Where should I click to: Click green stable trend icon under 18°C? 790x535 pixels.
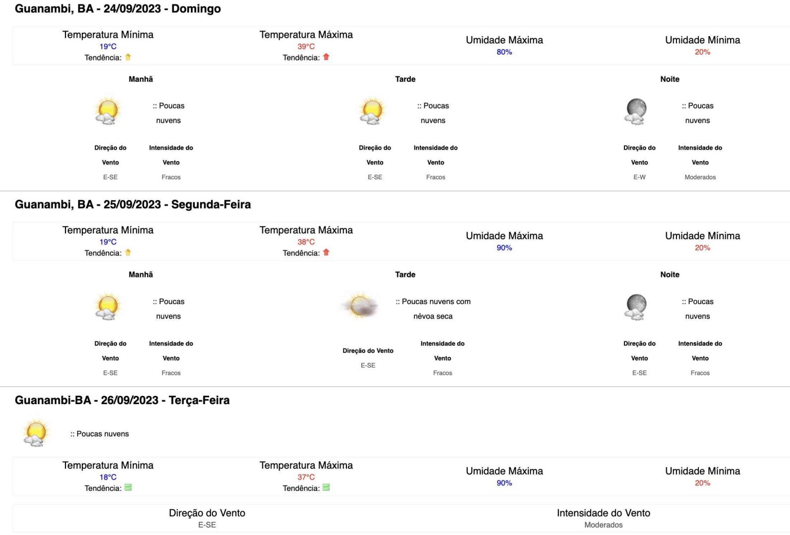tap(128, 487)
